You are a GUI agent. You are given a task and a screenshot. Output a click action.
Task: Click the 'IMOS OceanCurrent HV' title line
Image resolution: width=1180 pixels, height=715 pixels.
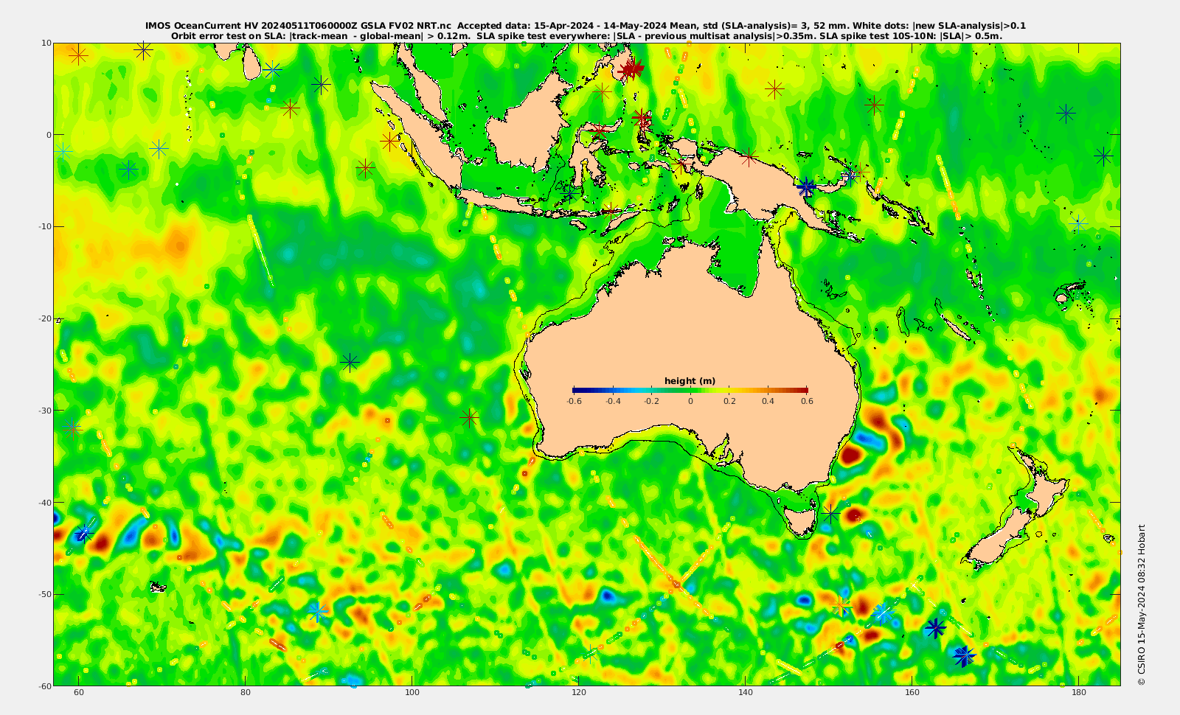pyautogui.click(x=586, y=26)
